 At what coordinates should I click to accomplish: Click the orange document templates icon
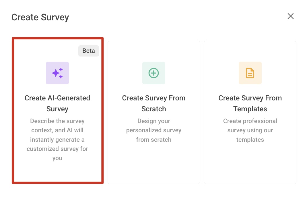250,73
